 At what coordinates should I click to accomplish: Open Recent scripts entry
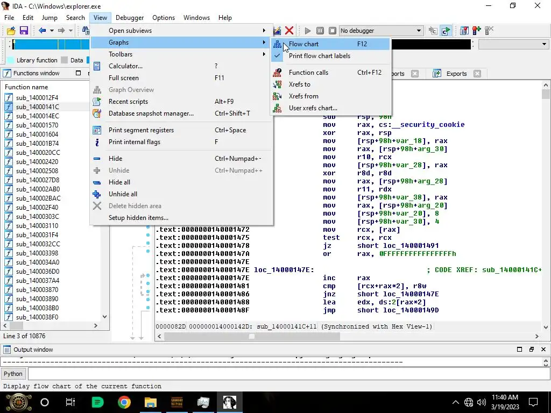point(181,102)
